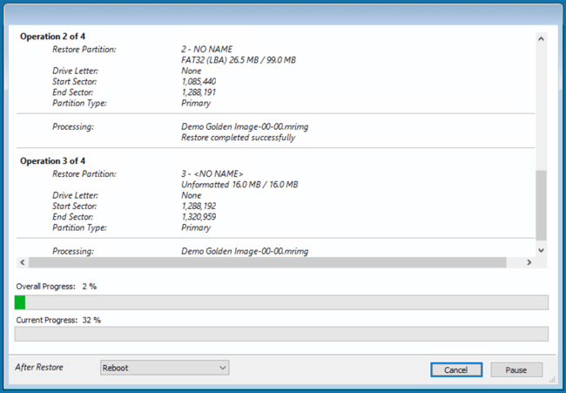Click the window resize grip corner
The height and width of the screenshot is (393, 566).
click(550, 380)
